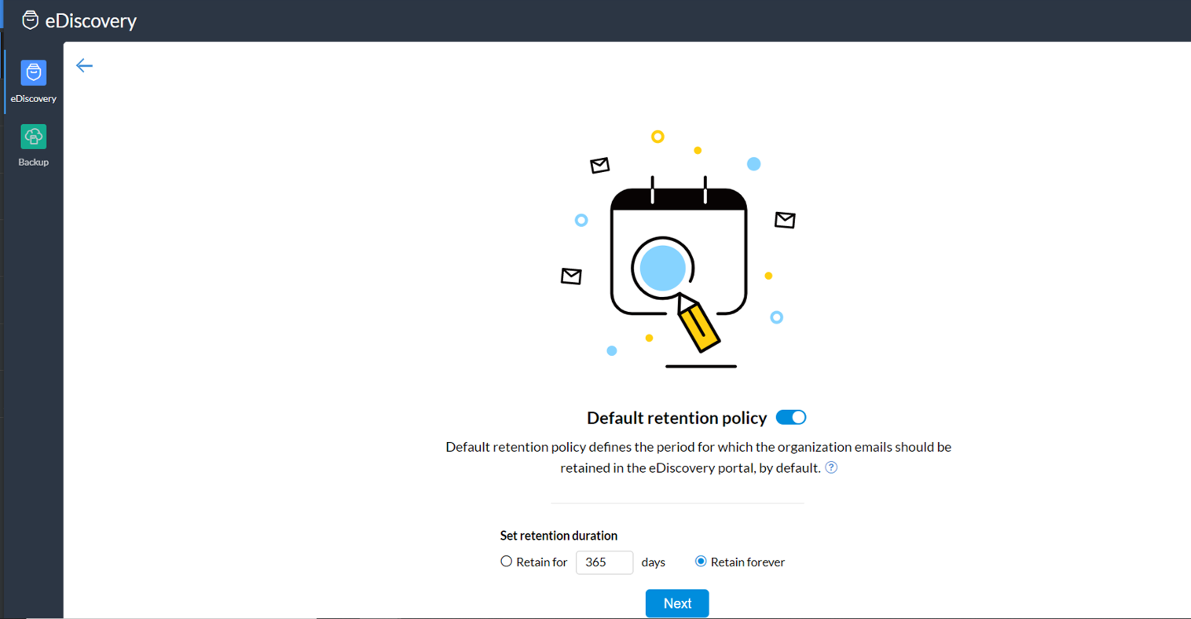Click inside the 365 days input field
Viewport: 1191px width, 619px height.
point(604,562)
